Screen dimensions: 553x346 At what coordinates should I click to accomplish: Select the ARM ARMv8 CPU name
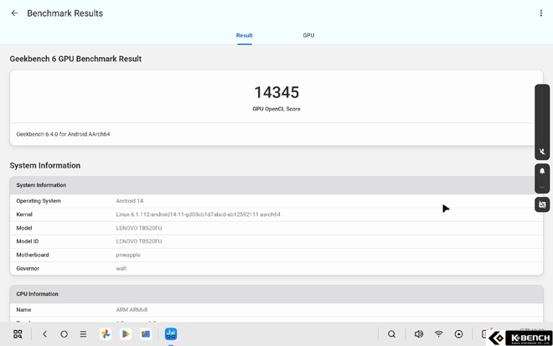[x=132, y=310]
